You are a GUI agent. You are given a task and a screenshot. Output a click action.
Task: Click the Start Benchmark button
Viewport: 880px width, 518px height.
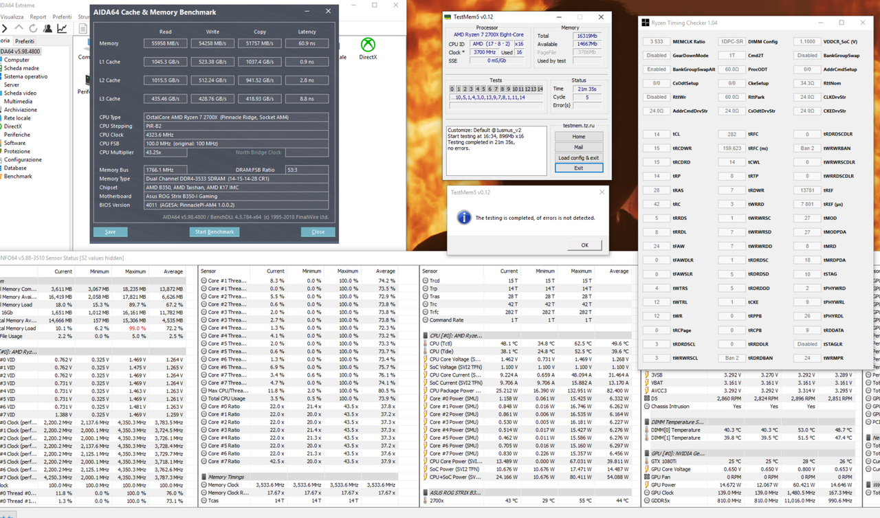pos(214,232)
